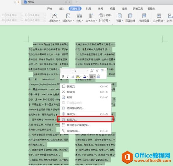The height and width of the screenshot is (166, 173).
Task: Open 字体(F) font dialog from menu
Action: [86, 114]
